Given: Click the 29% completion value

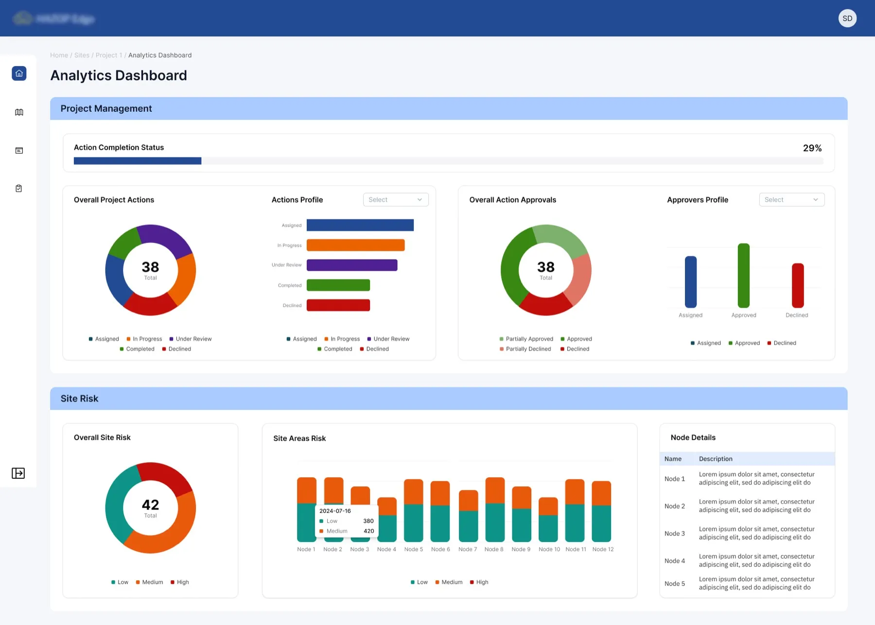Looking at the screenshot, I should tap(812, 148).
